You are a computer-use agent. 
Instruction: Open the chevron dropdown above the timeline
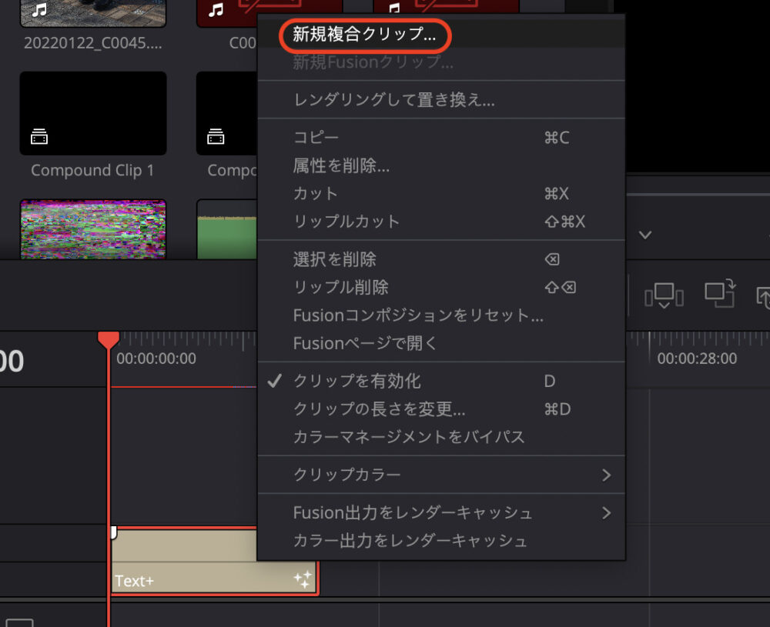[x=645, y=235]
